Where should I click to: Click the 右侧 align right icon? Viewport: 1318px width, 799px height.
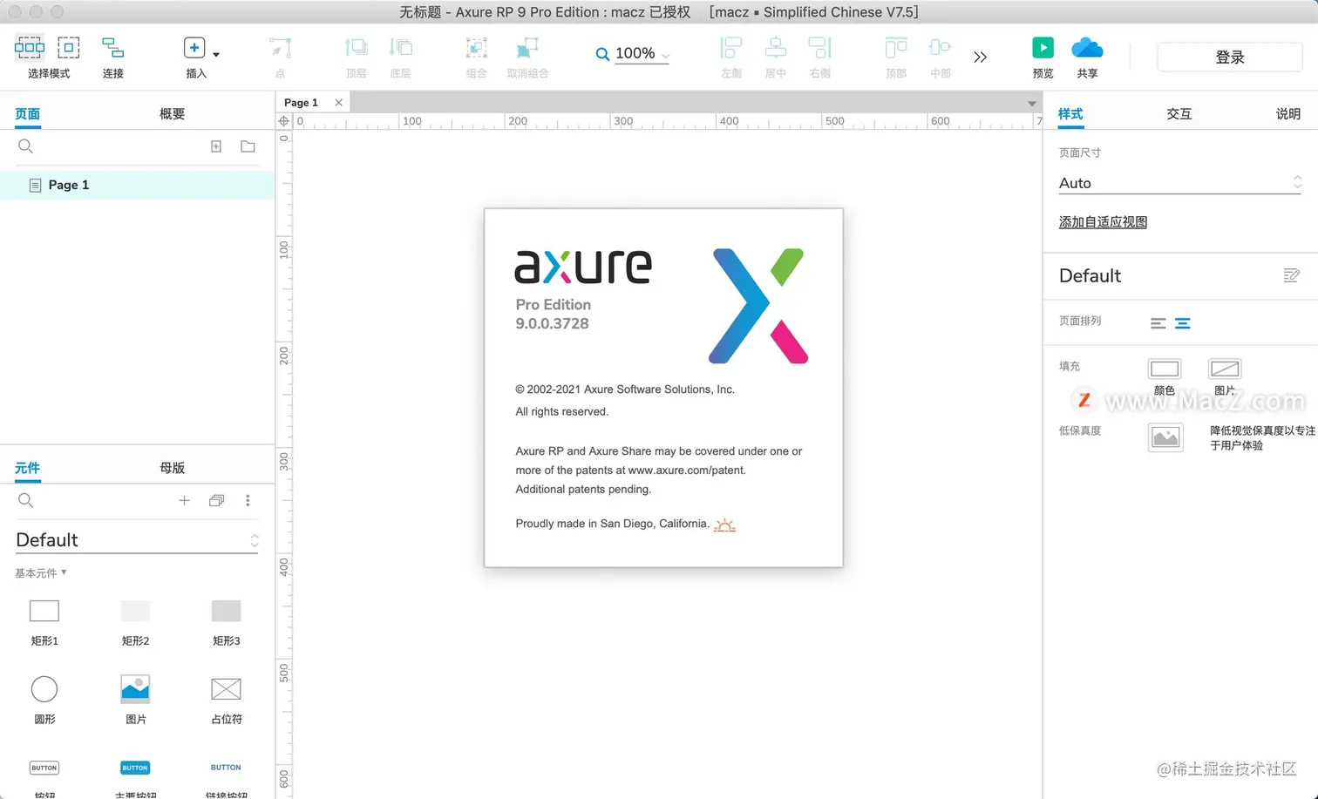819,47
